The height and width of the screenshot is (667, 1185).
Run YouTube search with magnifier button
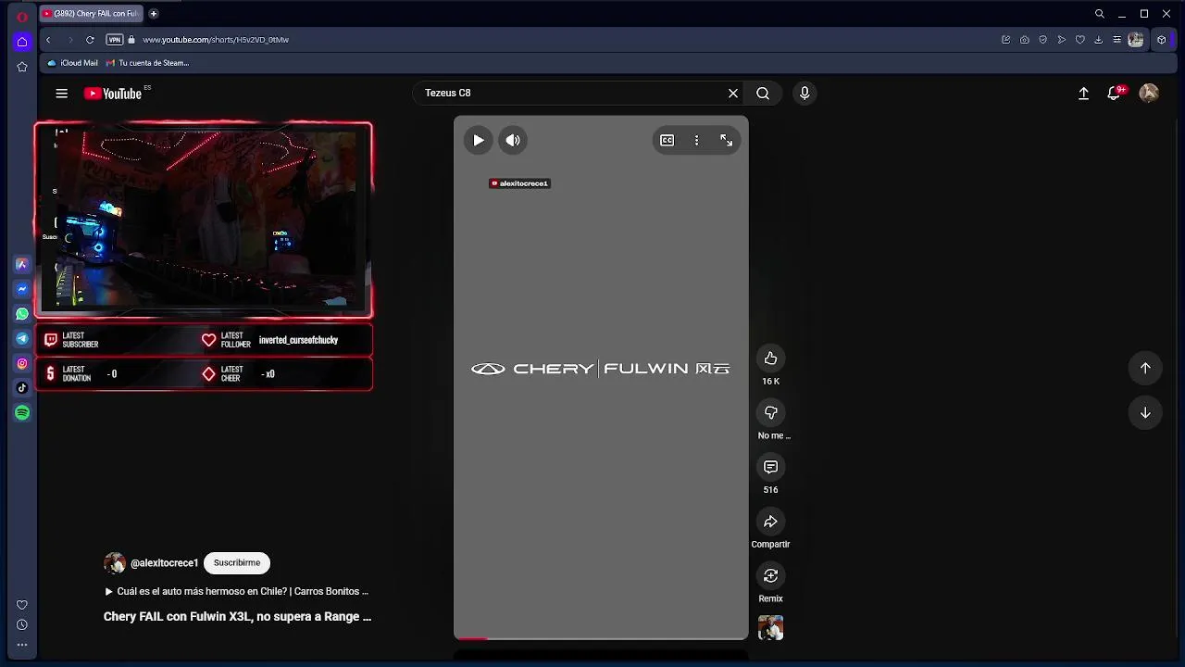(x=763, y=94)
